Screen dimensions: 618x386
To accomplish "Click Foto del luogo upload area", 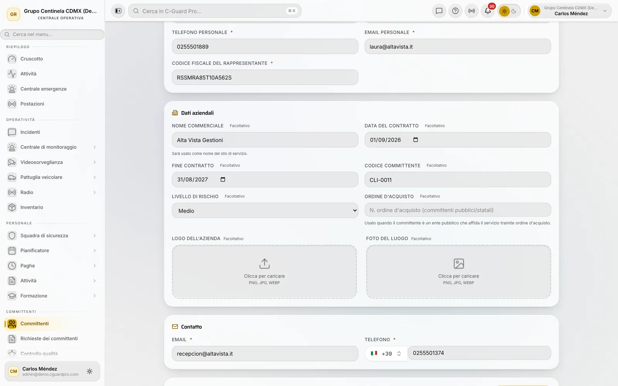I will pyautogui.click(x=458, y=272).
